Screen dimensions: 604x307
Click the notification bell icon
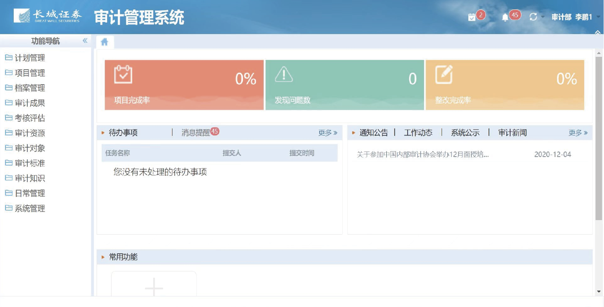(505, 17)
